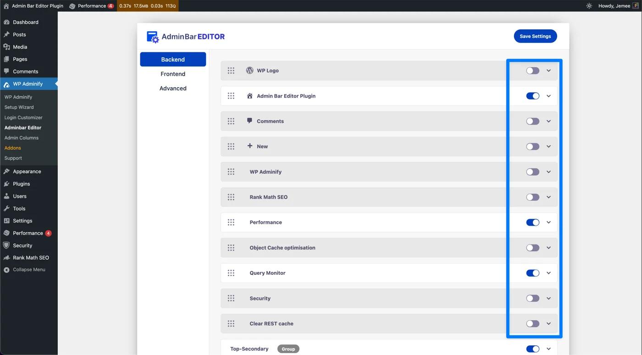Click the speech bubble icon in Comments row

pos(249,121)
